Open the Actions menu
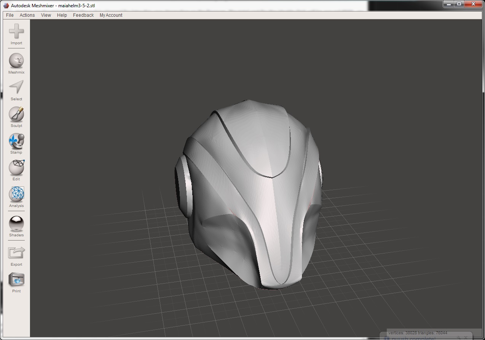This screenshot has height=340, width=485. [27, 15]
